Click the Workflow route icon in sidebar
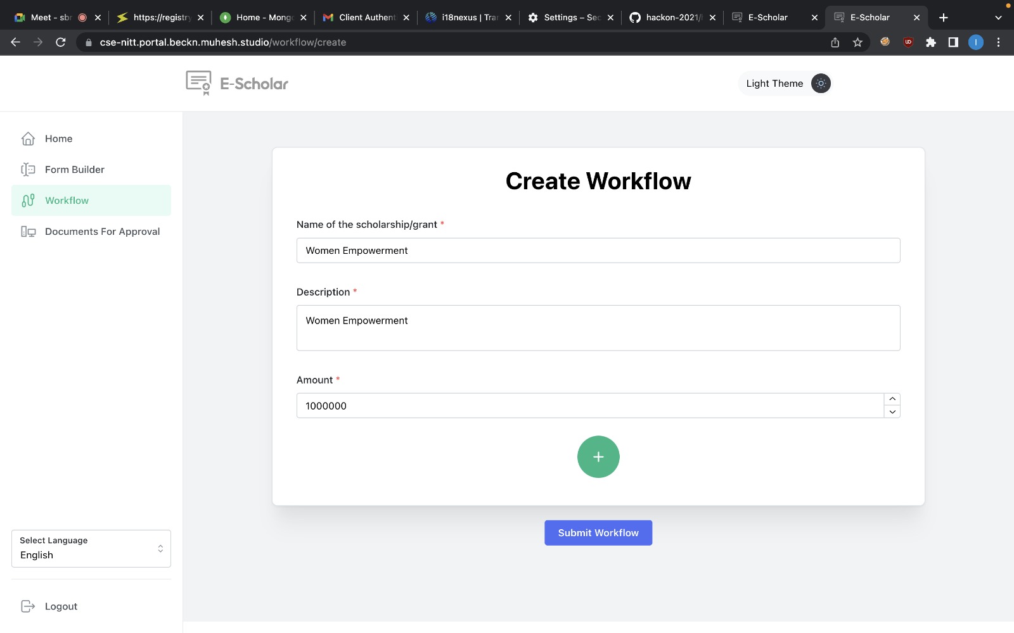The height and width of the screenshot is (633, 1014). [x=28, y=201]
